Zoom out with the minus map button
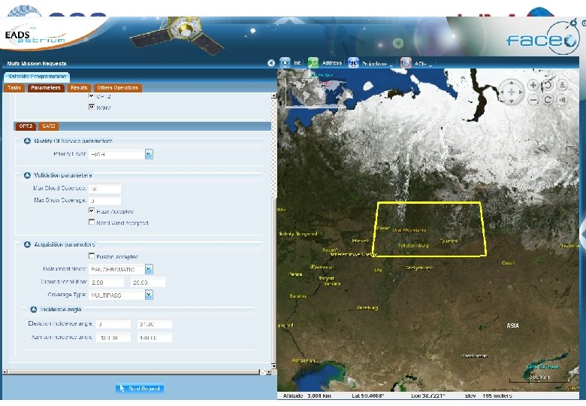 (533, 100)
